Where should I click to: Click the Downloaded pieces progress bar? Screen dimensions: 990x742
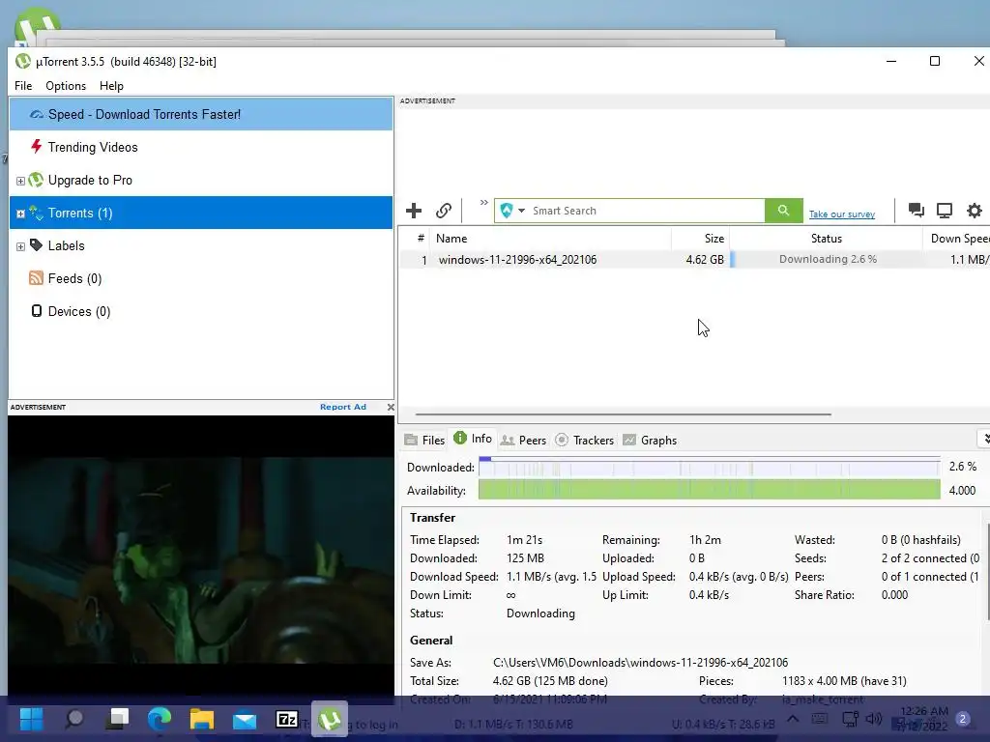click(709, 468)
